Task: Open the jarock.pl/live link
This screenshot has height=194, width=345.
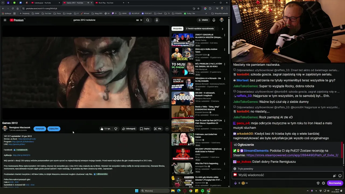Action: [x=17, y=144]
